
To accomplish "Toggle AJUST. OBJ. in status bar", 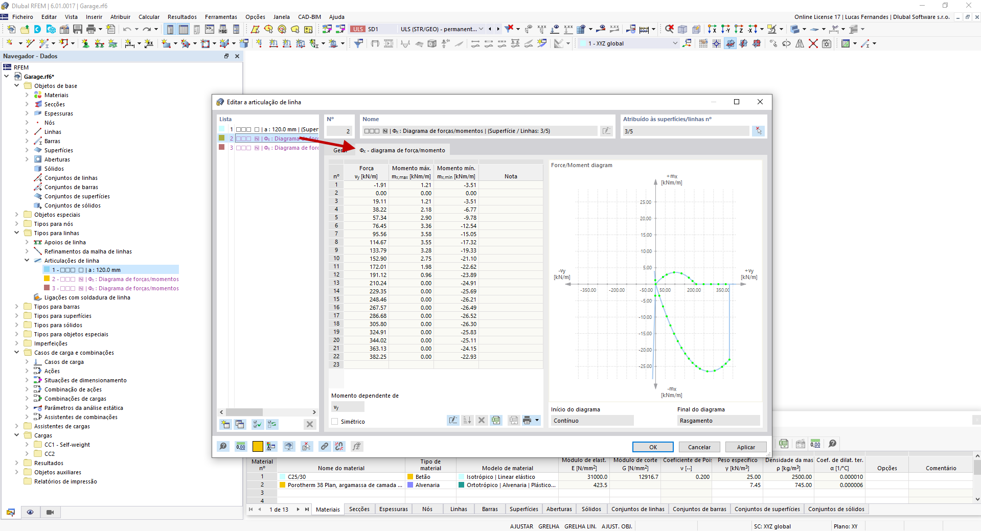I will (617, 526).
